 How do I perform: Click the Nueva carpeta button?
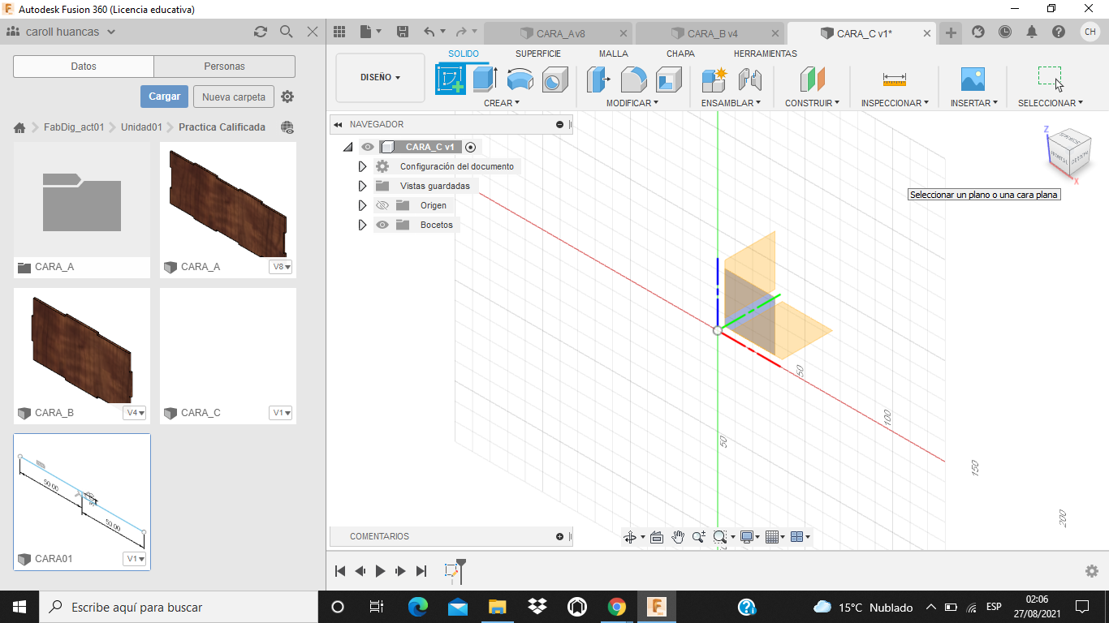tap(234, 97)
